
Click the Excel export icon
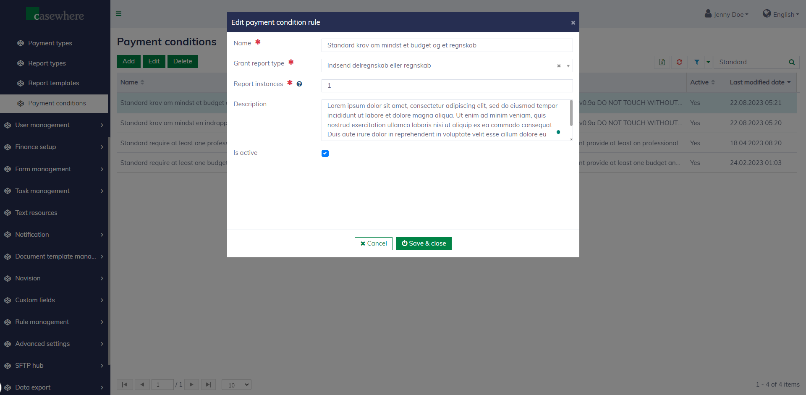pos(662,62)
